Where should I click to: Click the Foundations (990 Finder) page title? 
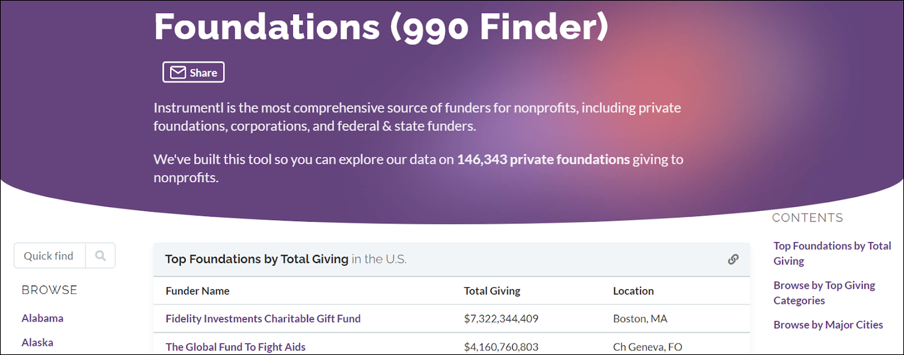point(381,25)
